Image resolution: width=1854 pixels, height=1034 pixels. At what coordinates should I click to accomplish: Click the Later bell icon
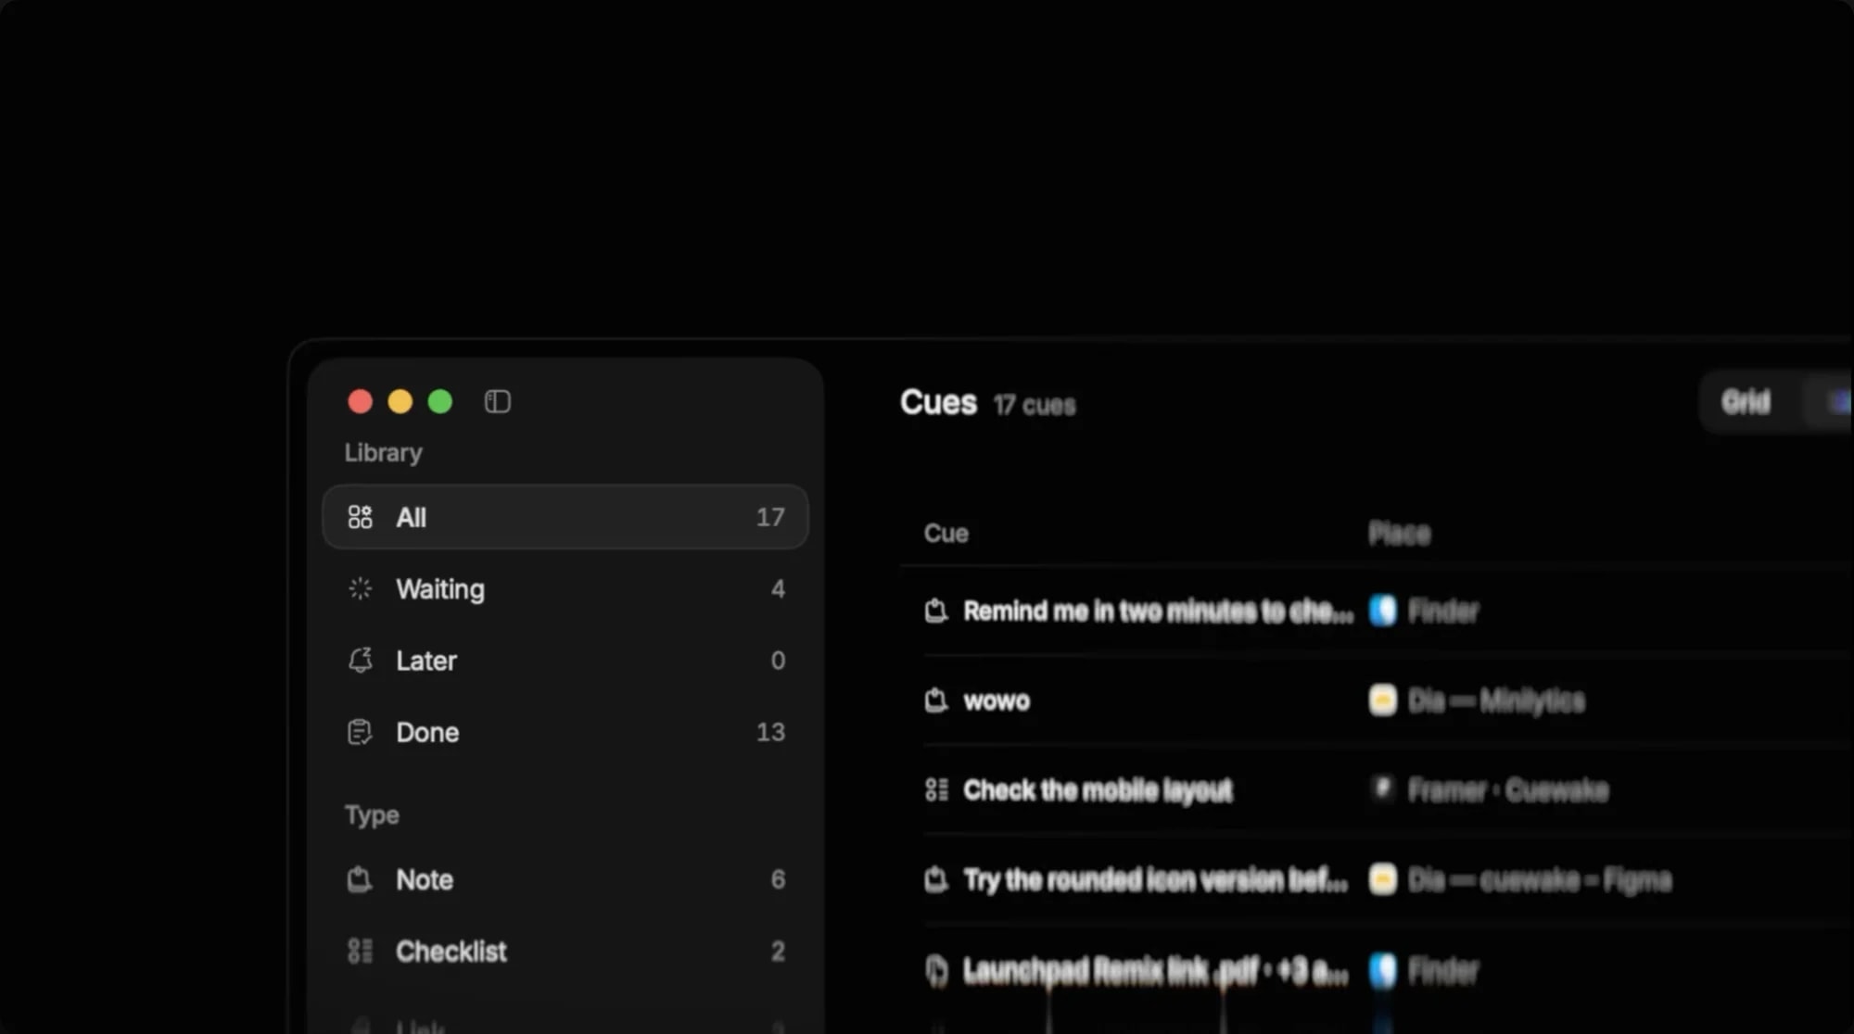click(360, 660)
